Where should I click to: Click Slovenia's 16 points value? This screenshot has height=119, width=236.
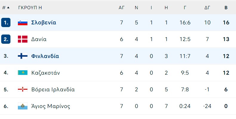click(226, 23)
